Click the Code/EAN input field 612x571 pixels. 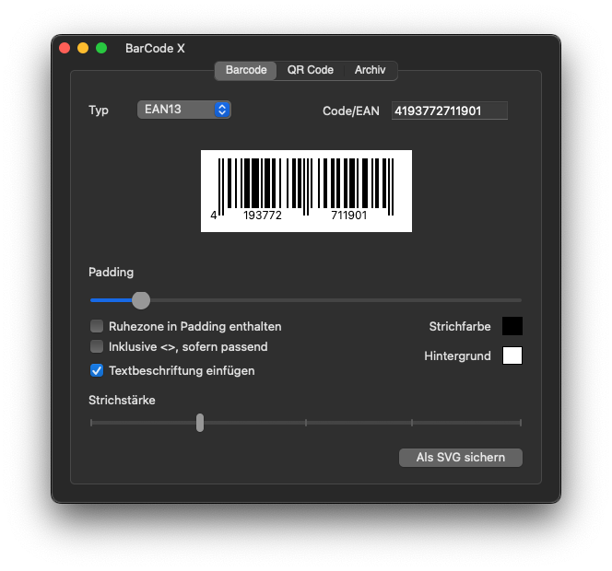(450, 111)
